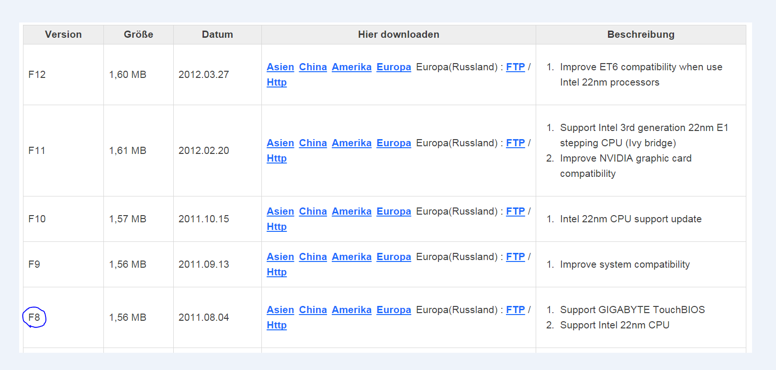Click the Http link for F9

[x=277, y=272]
